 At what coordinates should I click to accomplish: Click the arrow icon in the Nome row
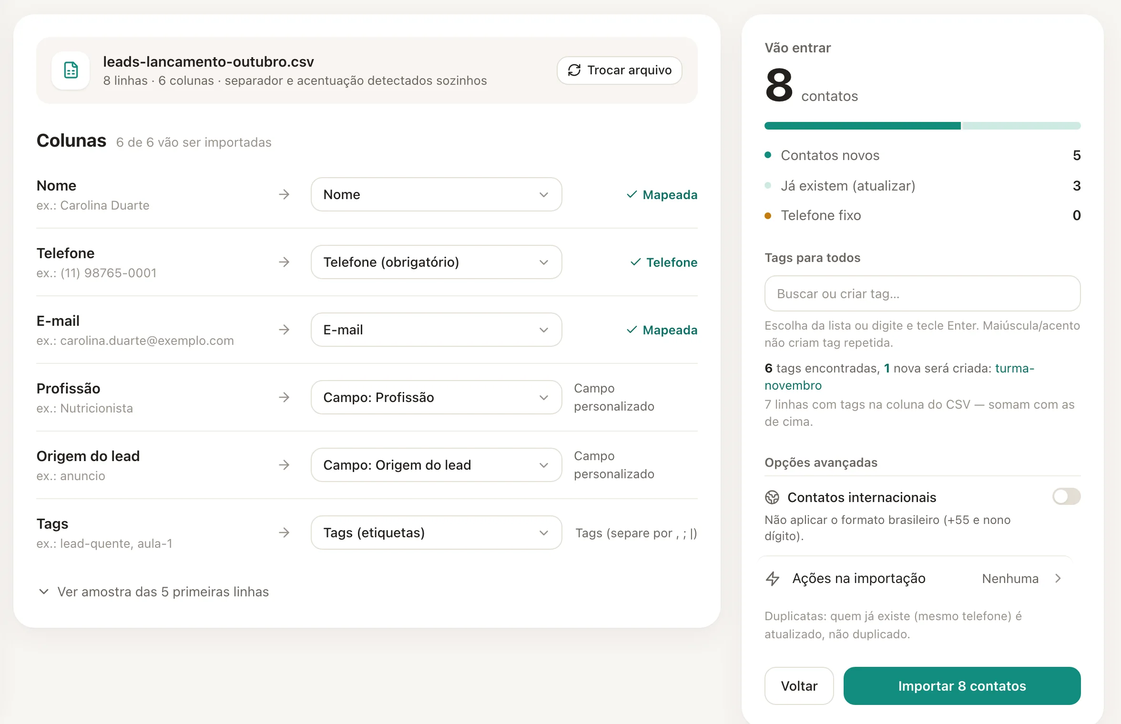click(284, 194)
